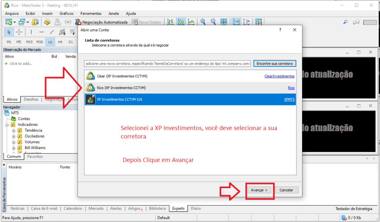This screenshot has height=222, width=380.
Task: Switch to the Favoritos tab in Navegador
Action: click(x=35, y=157)
